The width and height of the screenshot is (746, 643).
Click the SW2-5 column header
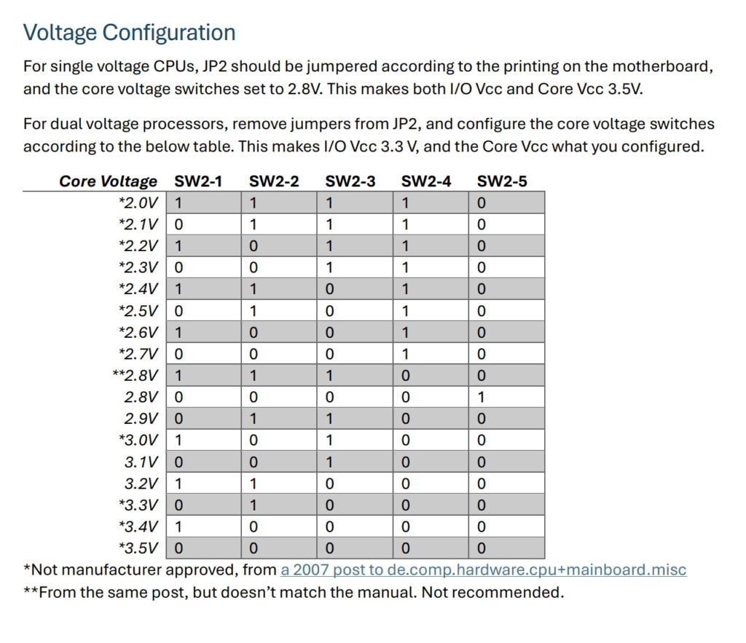point(502,181)
